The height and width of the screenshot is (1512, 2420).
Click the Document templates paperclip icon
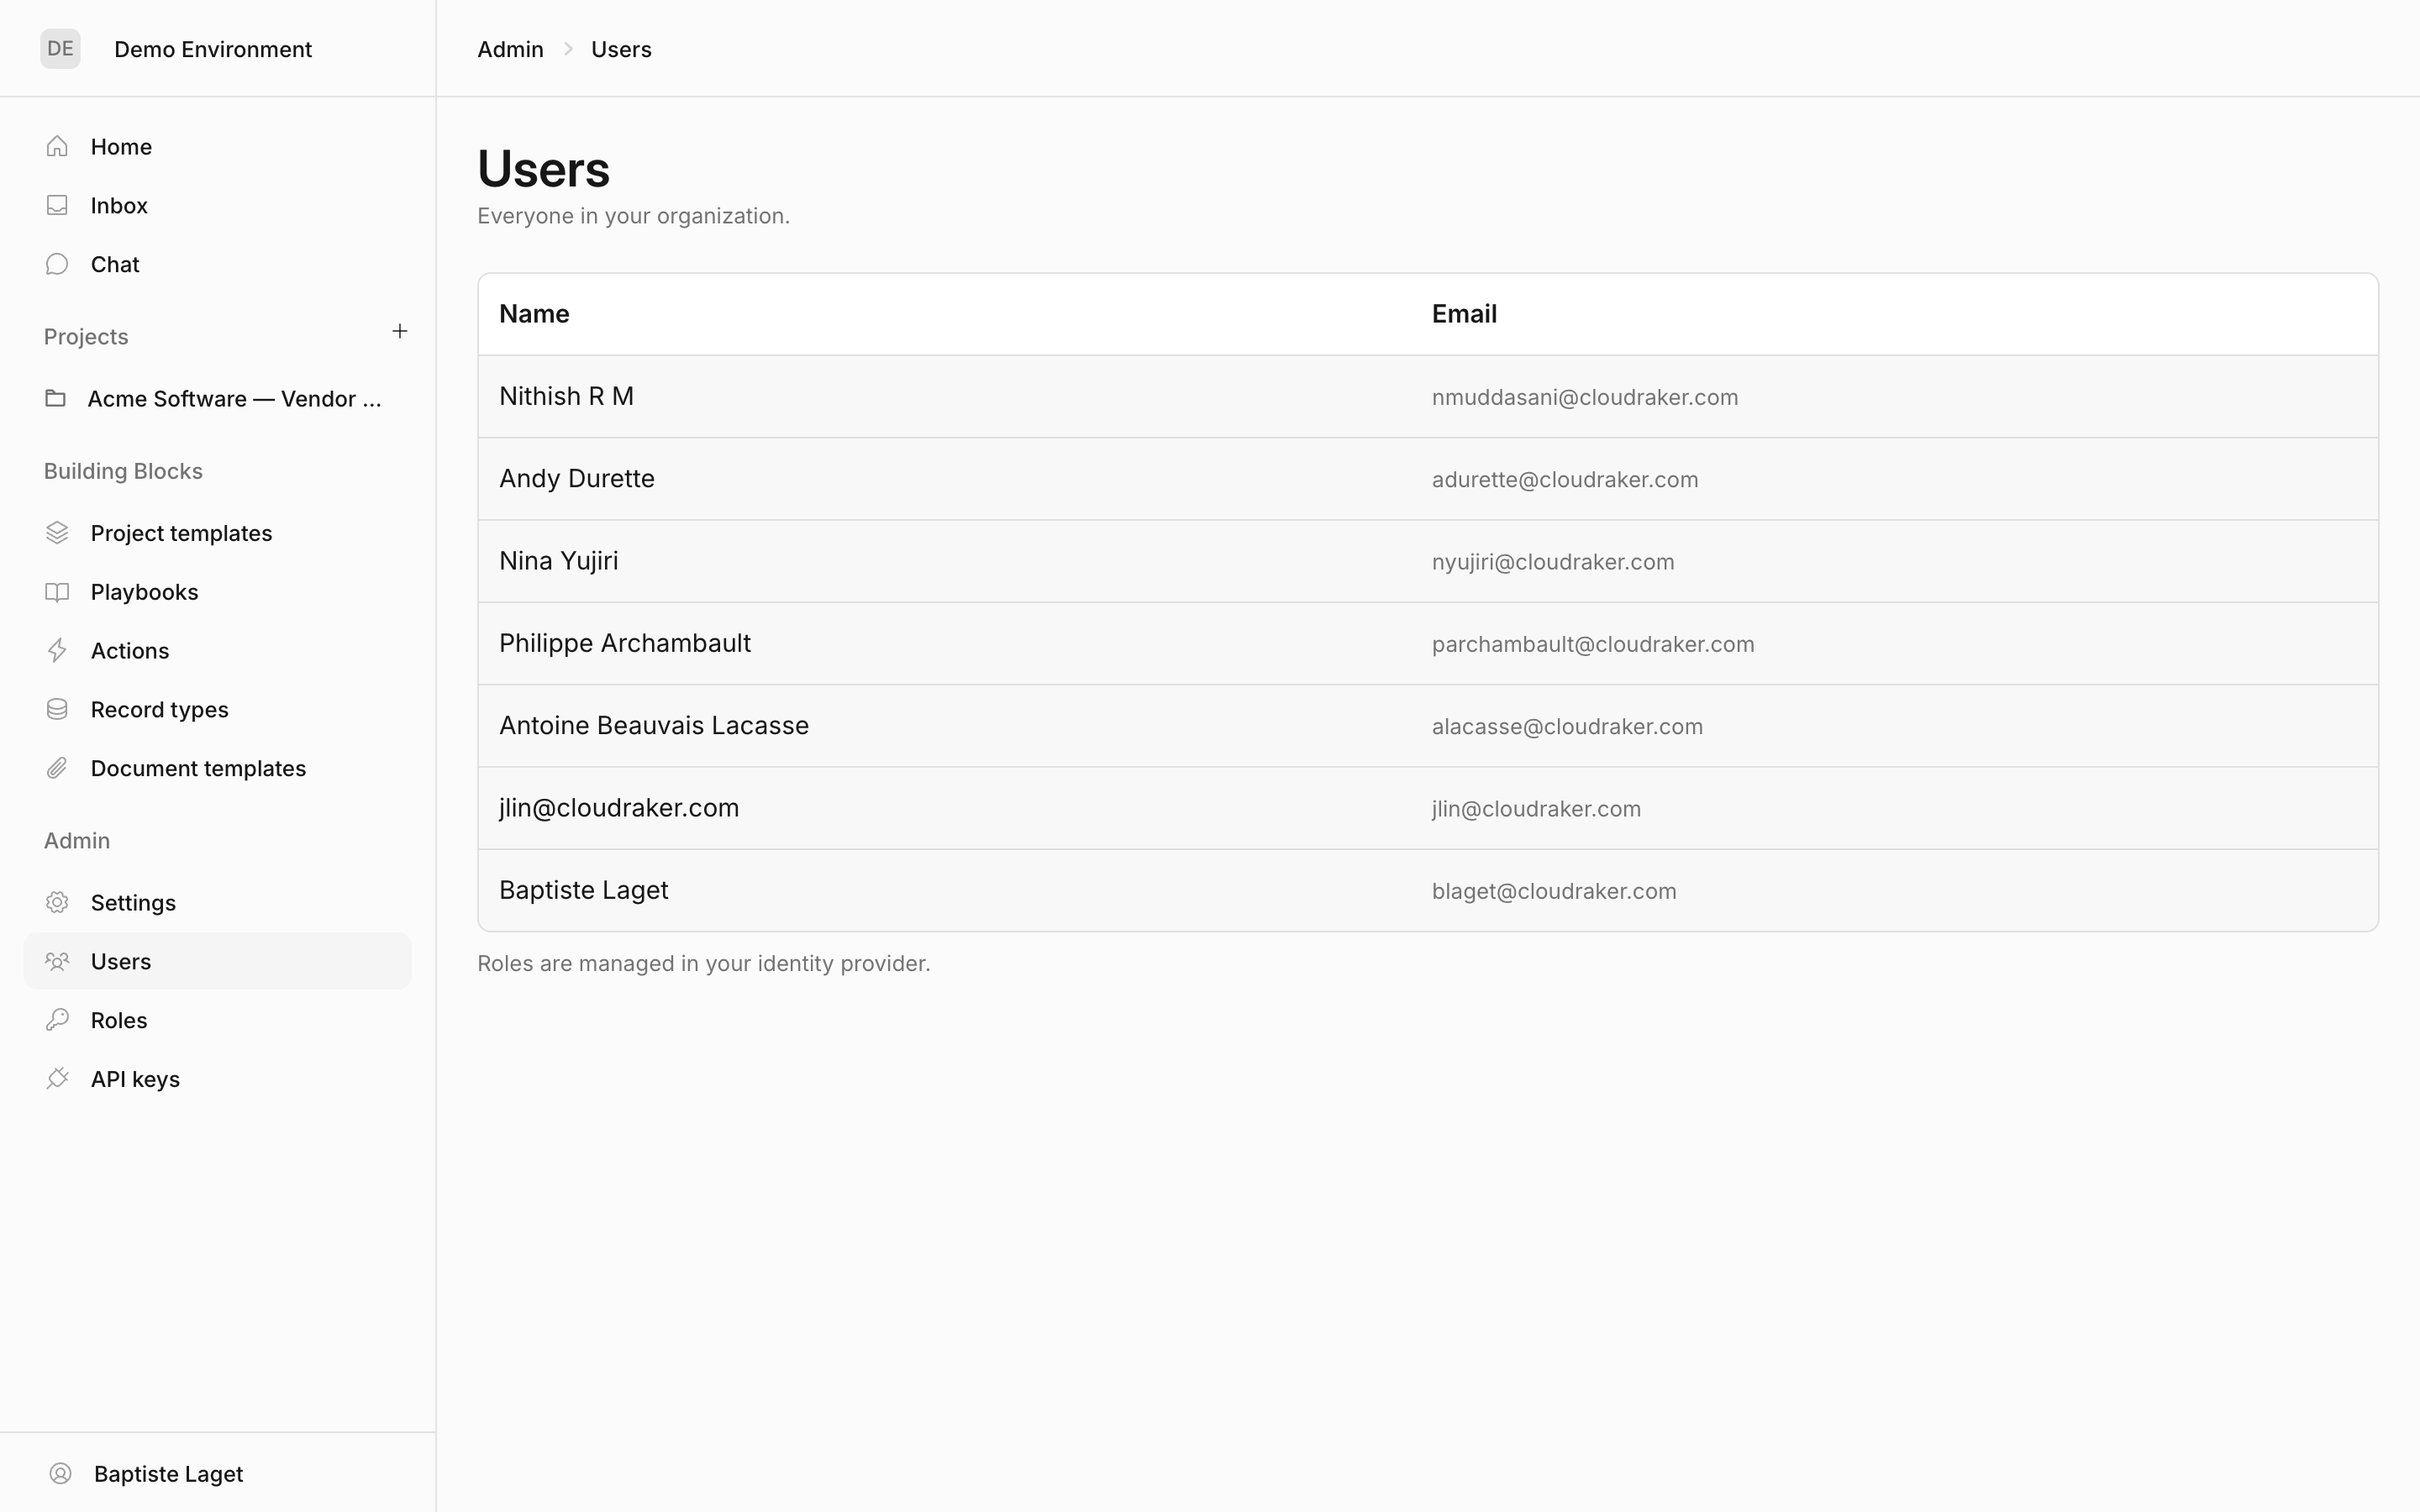coord(57,768)
